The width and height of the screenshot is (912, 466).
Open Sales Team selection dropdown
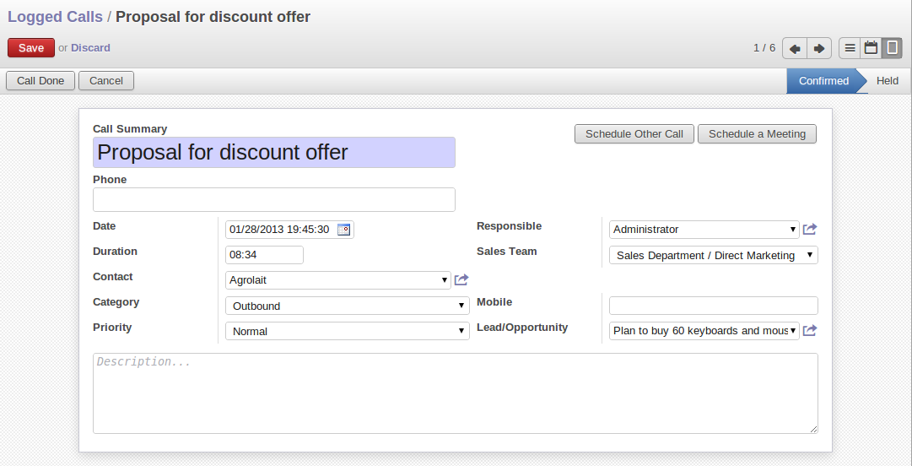(713, 255)
